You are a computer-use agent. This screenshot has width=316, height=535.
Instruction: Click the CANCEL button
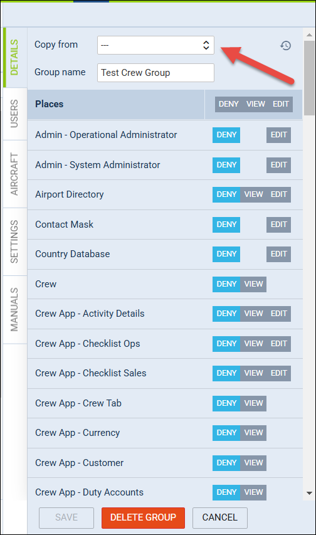pos(220,517)
